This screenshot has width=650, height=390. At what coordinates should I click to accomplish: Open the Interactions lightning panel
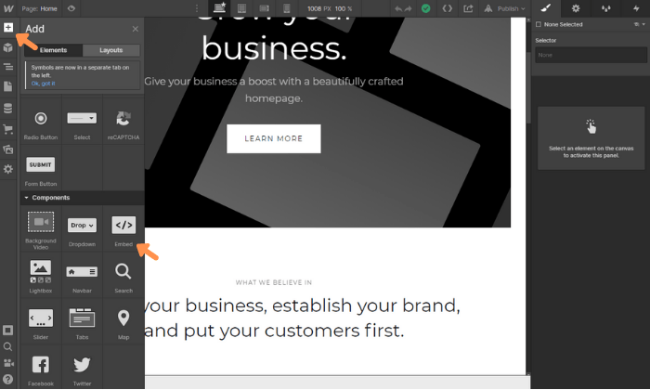click(636, 8)
